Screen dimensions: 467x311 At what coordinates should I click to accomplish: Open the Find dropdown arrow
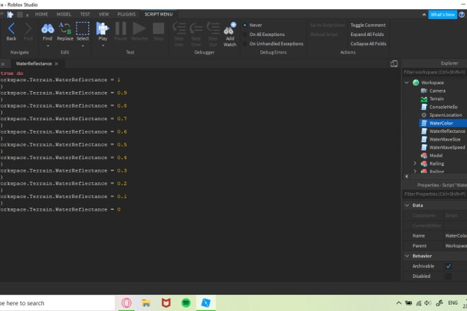pyautogui.click(x=47, y=46)
